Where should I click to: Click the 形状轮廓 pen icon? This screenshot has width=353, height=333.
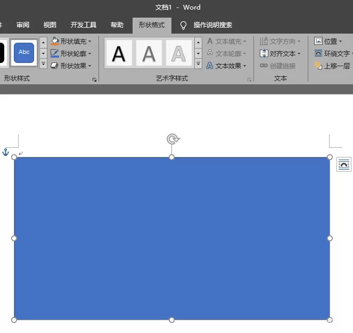(x=55, y=53)
